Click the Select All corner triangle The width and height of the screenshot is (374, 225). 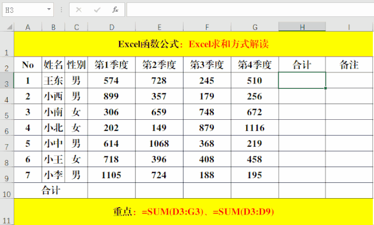pos(9,27)
